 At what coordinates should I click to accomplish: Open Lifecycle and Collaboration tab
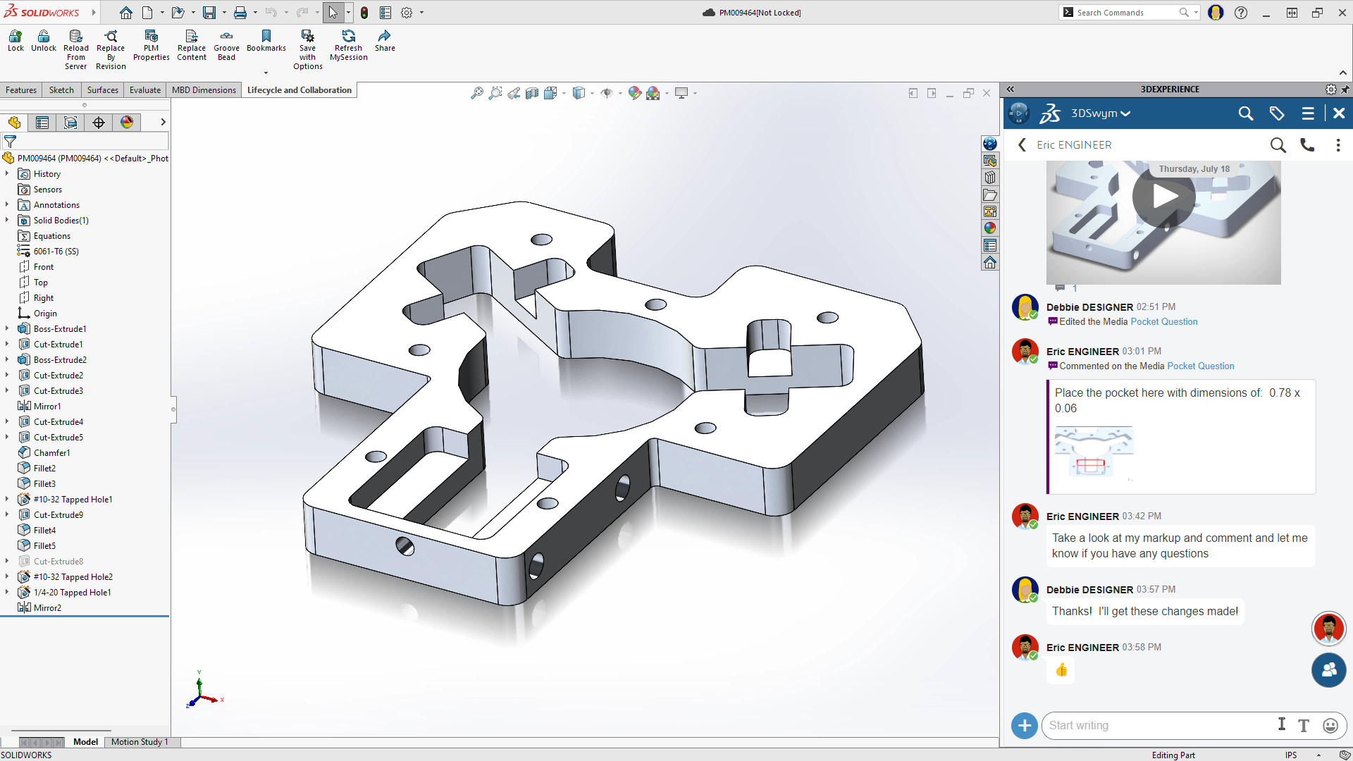pos(298,89)
